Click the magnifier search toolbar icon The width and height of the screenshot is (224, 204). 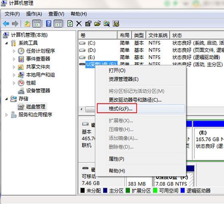tap(107, 23)
